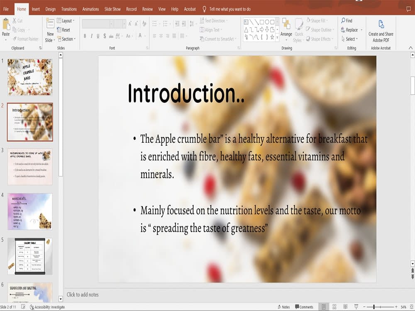Click the Paste clipboard icon
Image resolution: width=415 pixels, height=311 pixels.
point(6,24)
